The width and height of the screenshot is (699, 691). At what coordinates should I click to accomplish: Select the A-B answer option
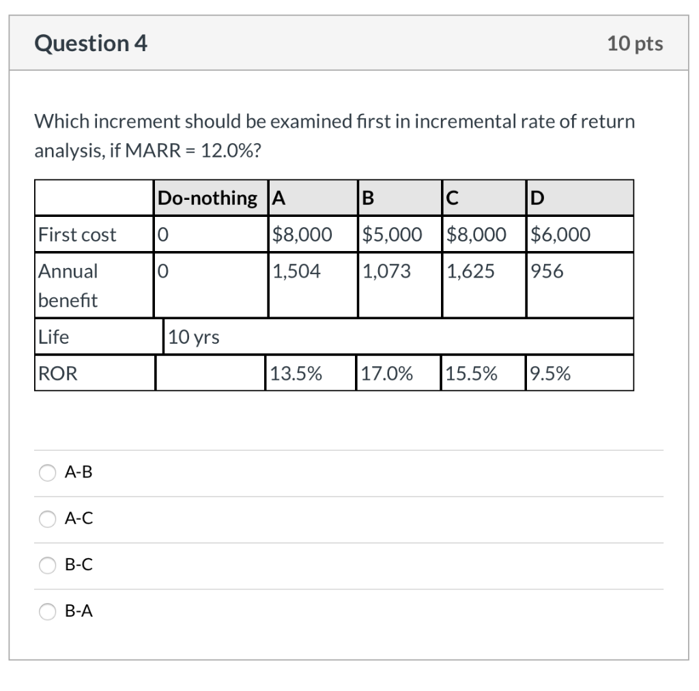click(x=47, y=472)
